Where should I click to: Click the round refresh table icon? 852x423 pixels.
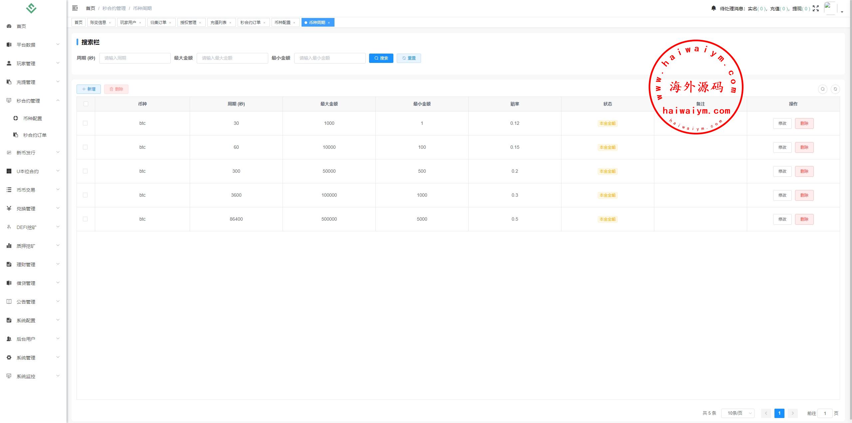835,89
